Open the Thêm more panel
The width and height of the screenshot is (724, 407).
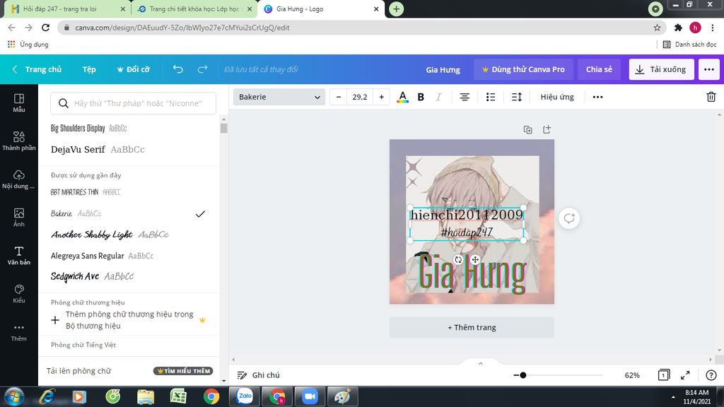[19, 332]
